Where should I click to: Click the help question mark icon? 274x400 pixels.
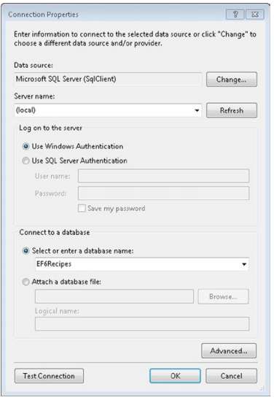coord(235,15)
